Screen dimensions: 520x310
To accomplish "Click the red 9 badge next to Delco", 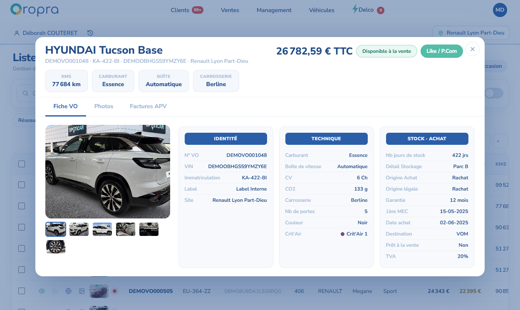I will [380, 10].
